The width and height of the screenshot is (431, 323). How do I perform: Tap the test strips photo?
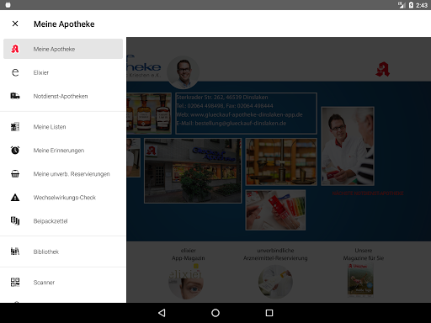pos(275,210)
